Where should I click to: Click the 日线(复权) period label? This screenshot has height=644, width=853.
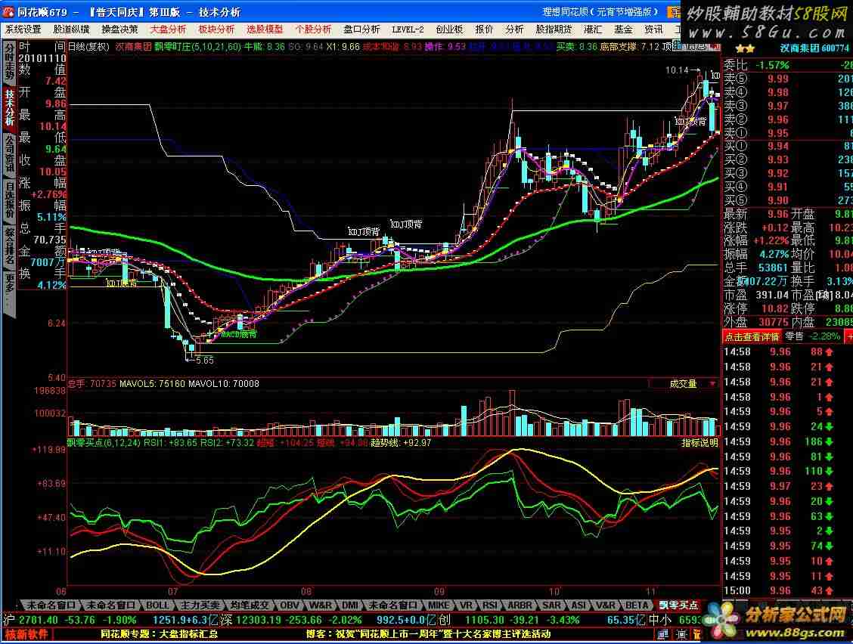tap(88, 47)
